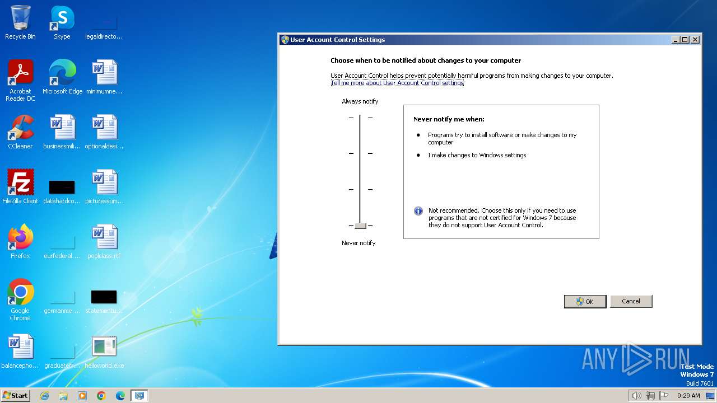This screenshot has width=717, height=403.
Task: Open Windows Explorer folder in the taskbar
Action: [x=63, y=396]
